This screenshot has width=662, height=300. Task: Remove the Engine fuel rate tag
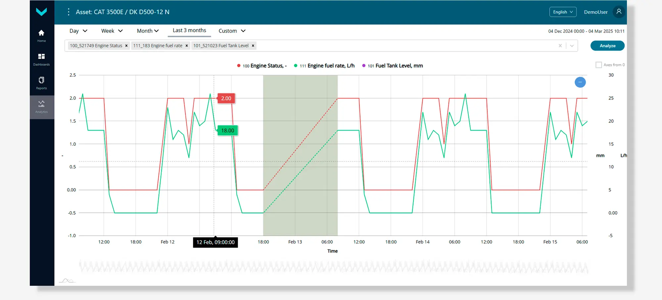pos(187,46)
